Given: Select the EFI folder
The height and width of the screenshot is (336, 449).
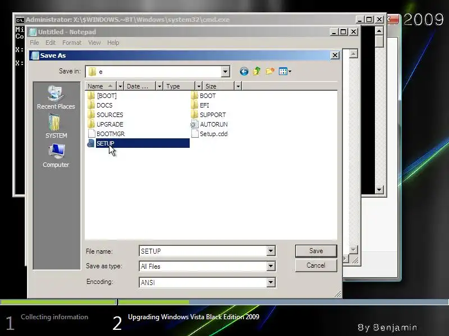Looking at the screenshot, I should point(200,105).
